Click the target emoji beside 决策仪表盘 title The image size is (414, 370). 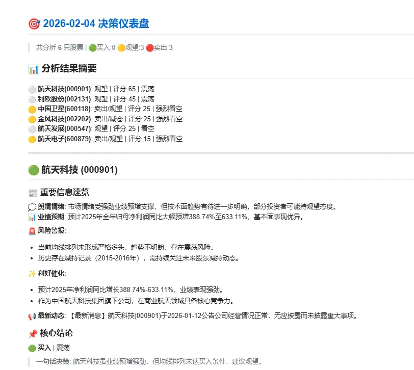[34, 24]
